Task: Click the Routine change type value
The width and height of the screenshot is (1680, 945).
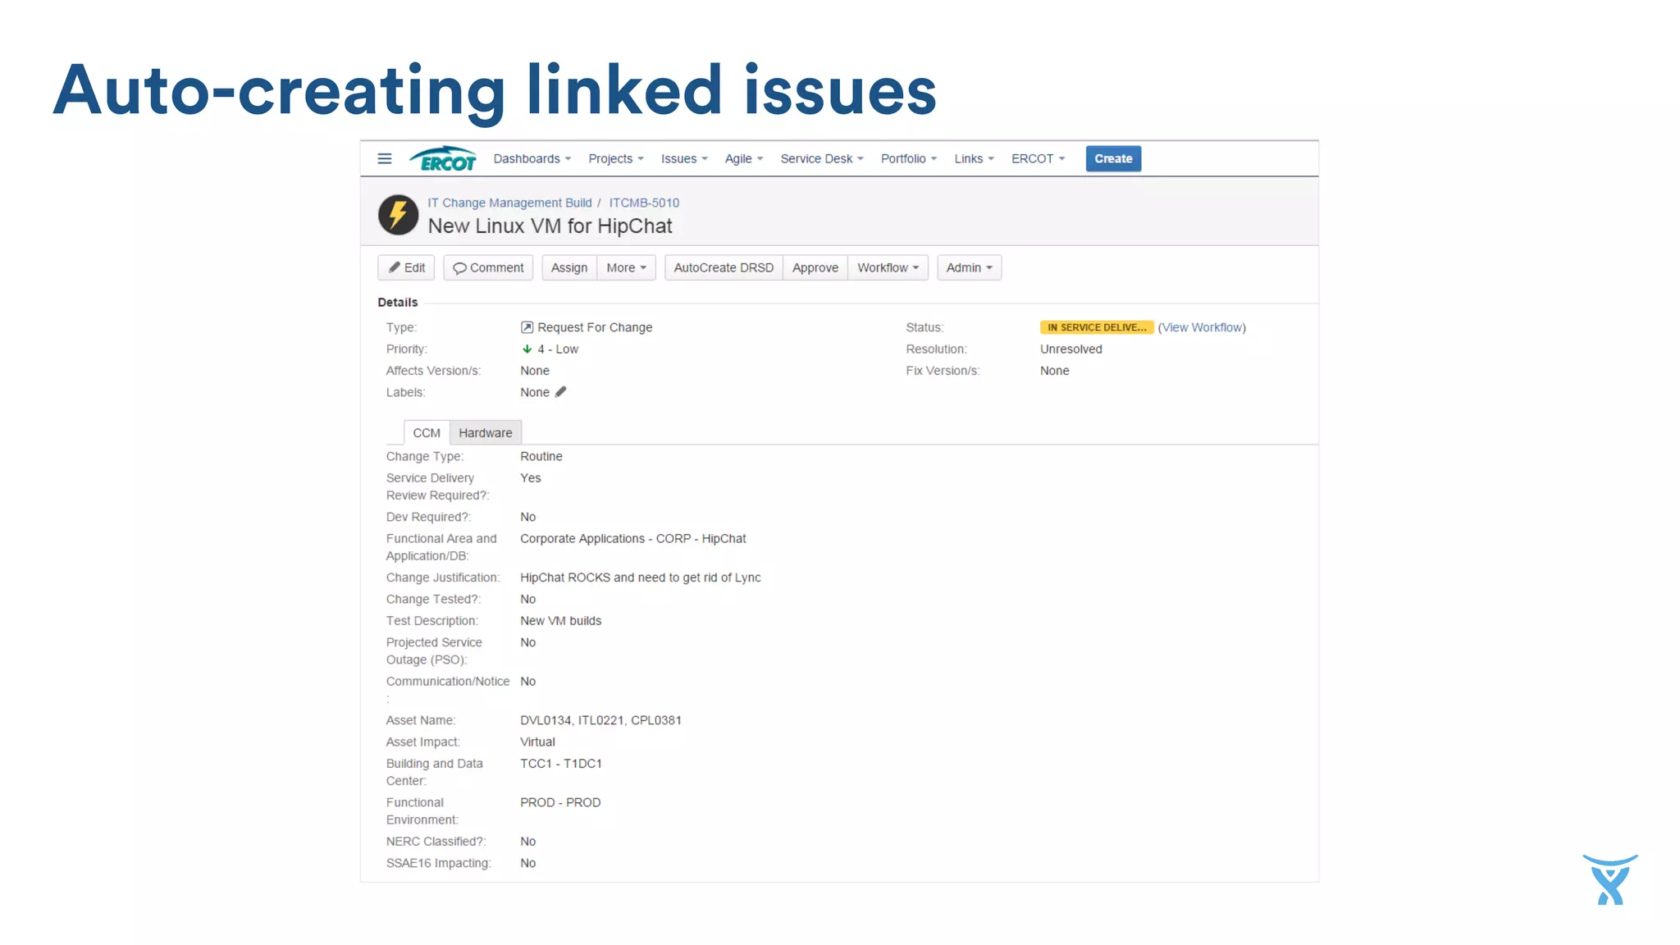Action: [x=541, y=456]
